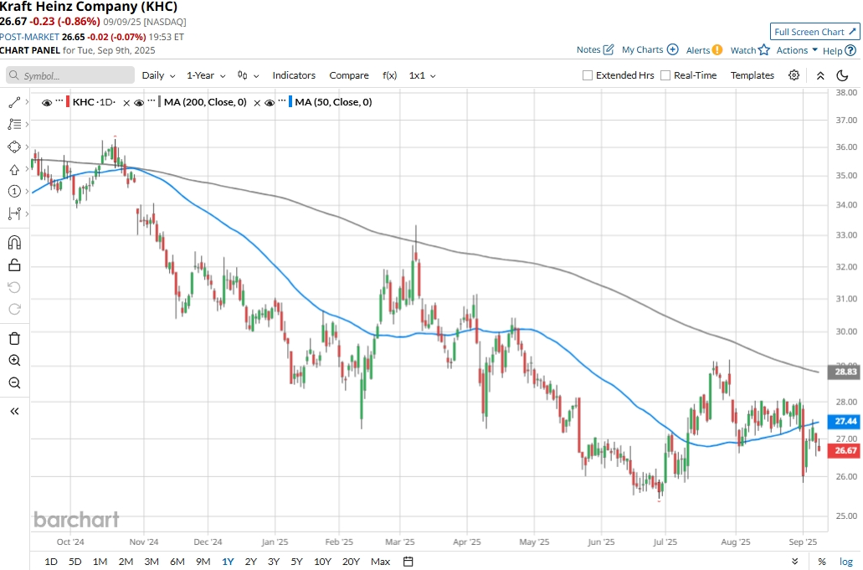The height and width of the screenshot is (570, 863).
Task: Click the Watch star icon
Action: (764, 50)
